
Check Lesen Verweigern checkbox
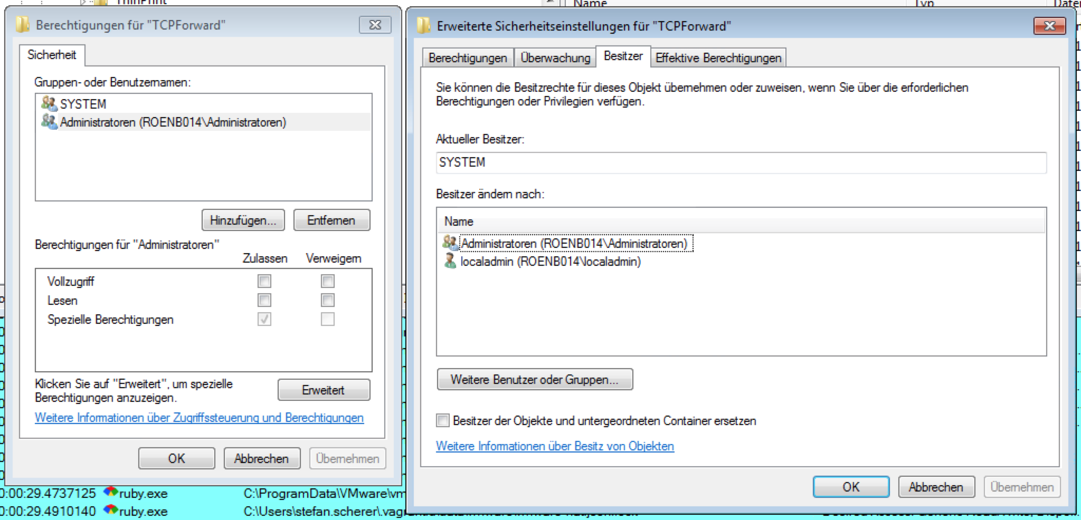pos(328,300)
